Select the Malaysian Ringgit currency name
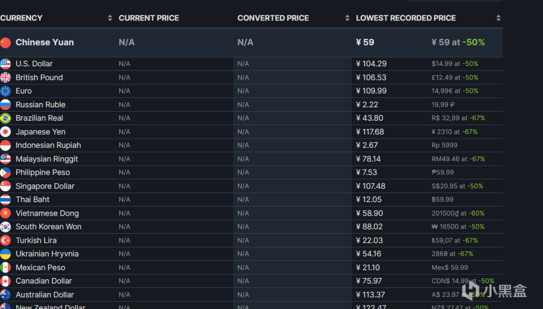This screenshot has height=309, width=543. click(47, 159)
